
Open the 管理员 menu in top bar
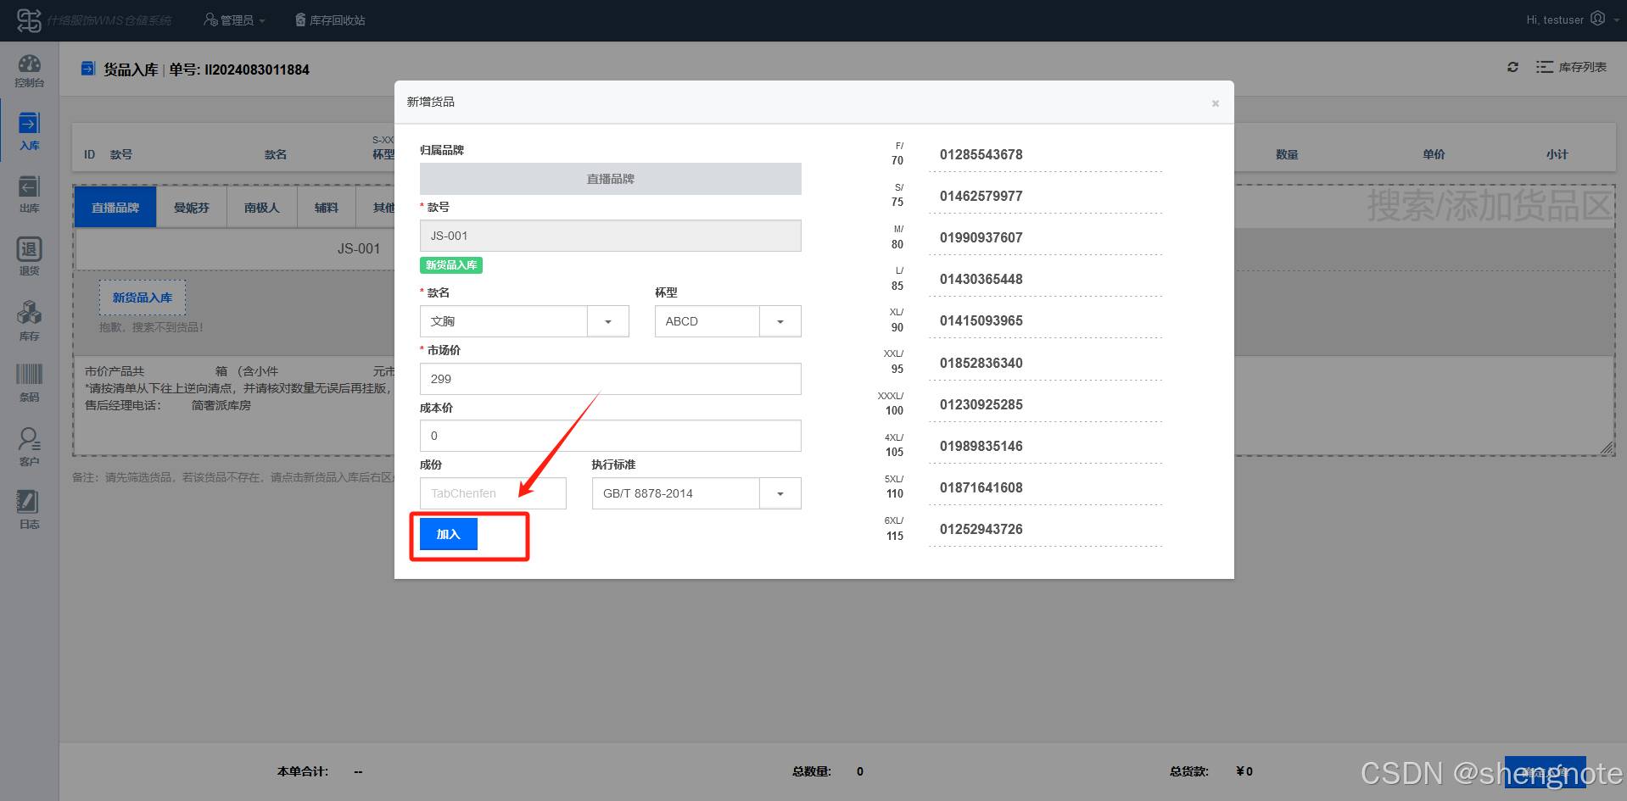[x=235, y=20]
